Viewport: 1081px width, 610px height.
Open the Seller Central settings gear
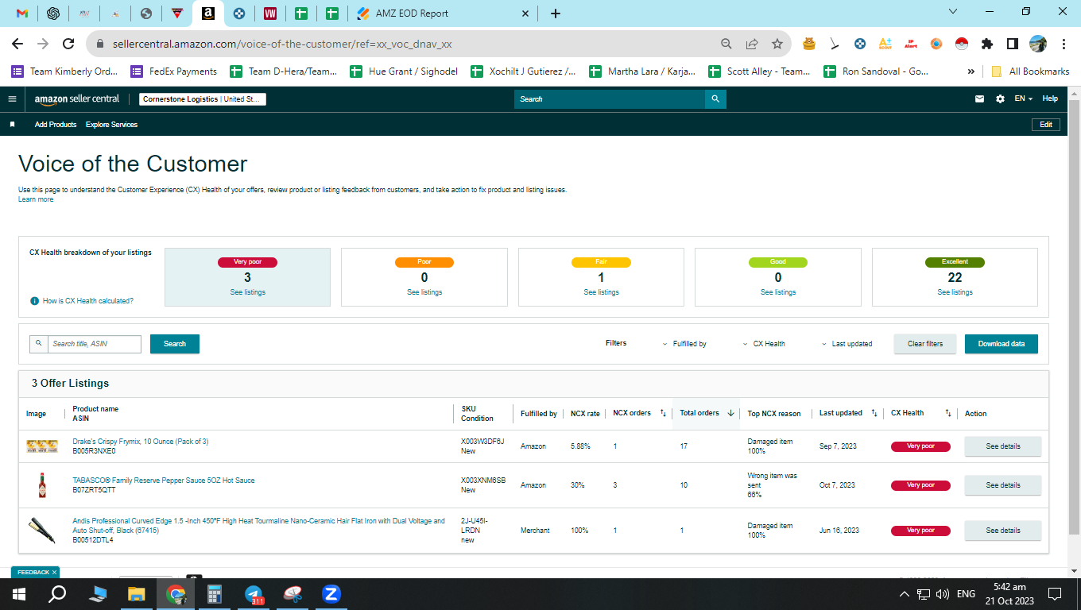click(x=1000, y=99)
